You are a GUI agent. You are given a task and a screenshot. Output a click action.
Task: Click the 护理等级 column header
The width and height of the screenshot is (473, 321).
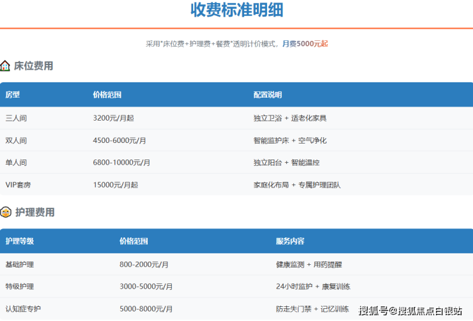[x=19, y=241]
